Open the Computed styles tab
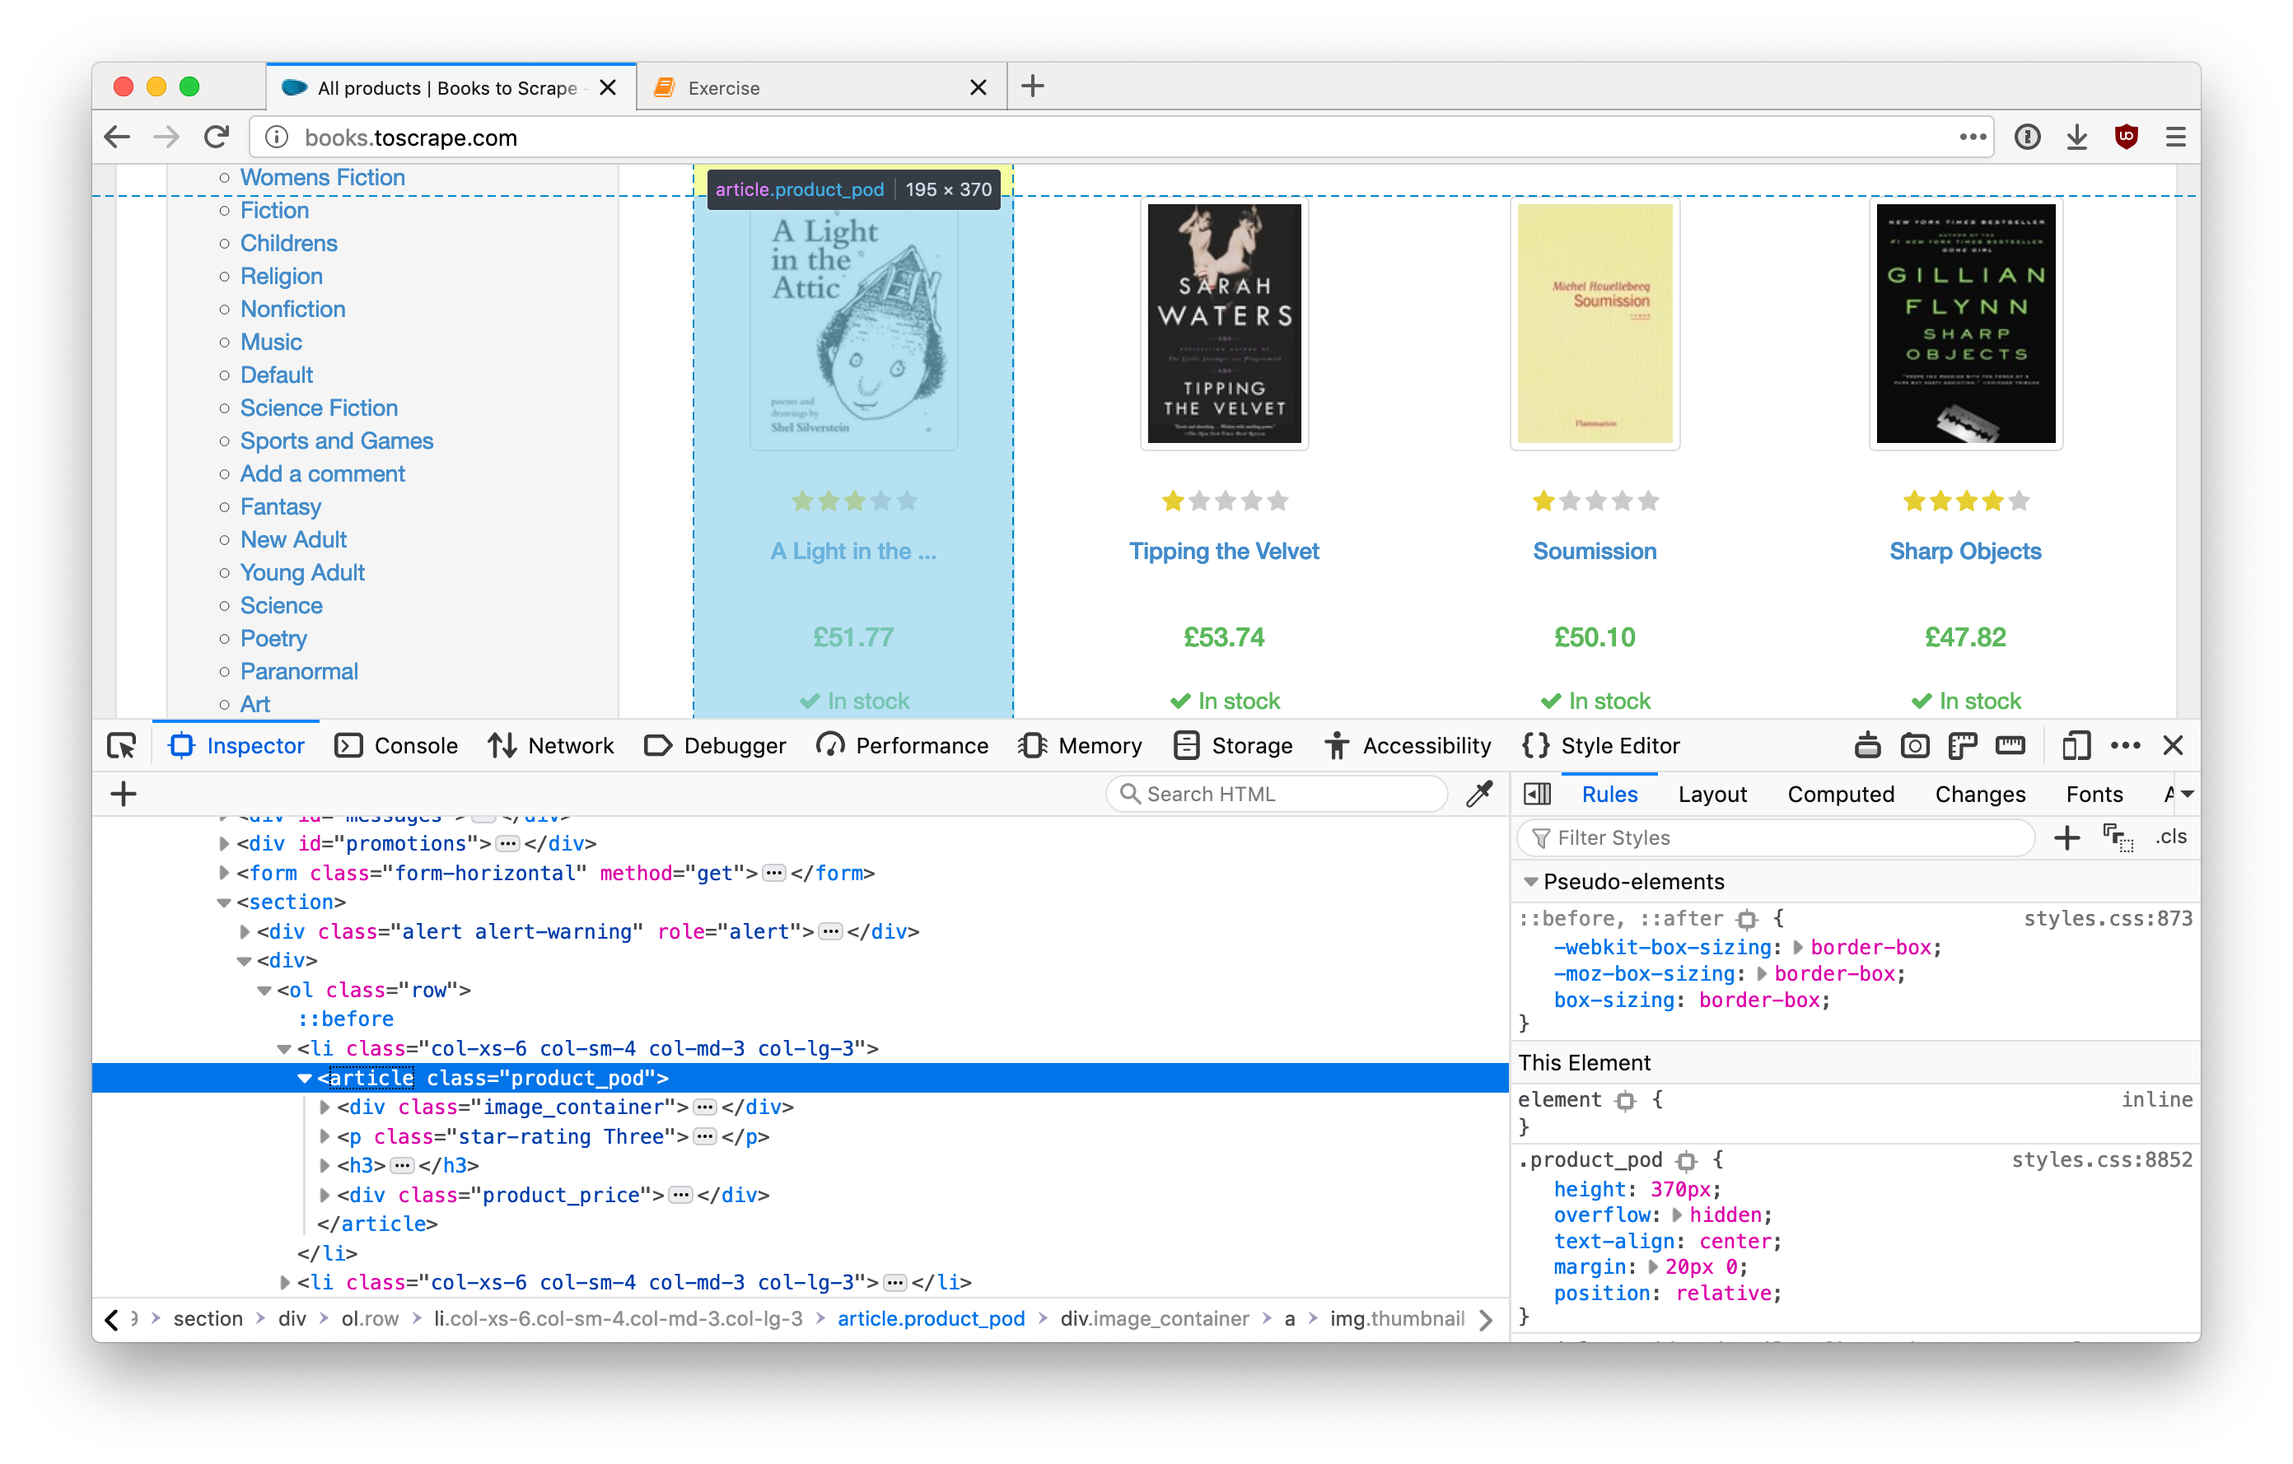The height and width of the screenshot is (1464, 2293). coord(1840,794)
